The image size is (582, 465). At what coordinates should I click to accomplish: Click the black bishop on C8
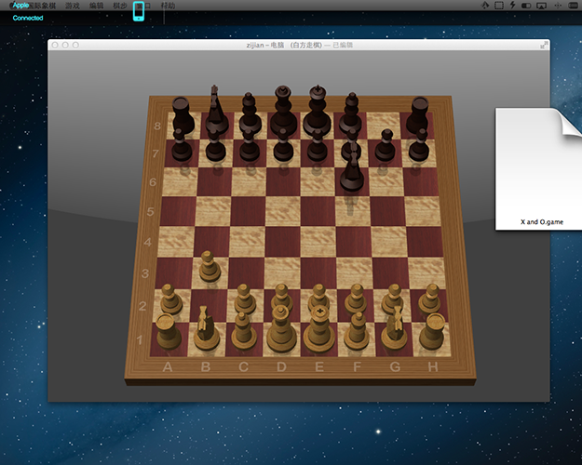pyautogui.click(x=250, y=113)
